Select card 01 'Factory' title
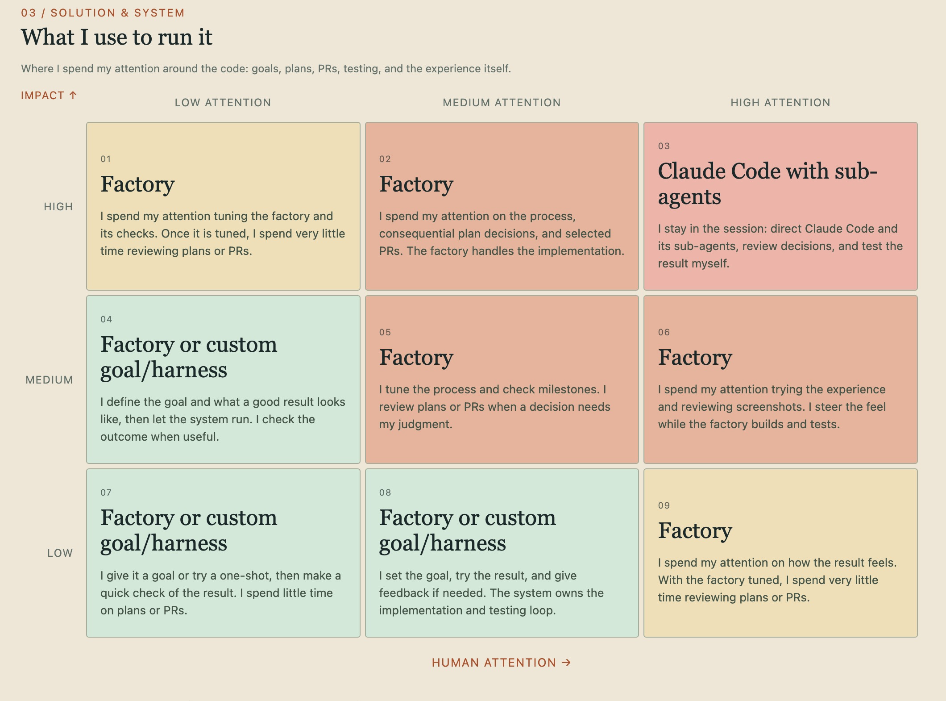 click(137, 184)
